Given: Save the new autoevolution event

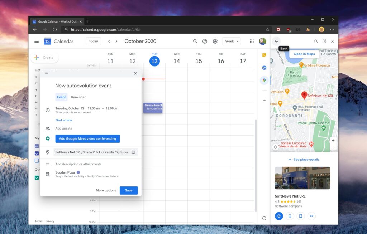Looking at the screenshot, I should click(x=128, y=191).
